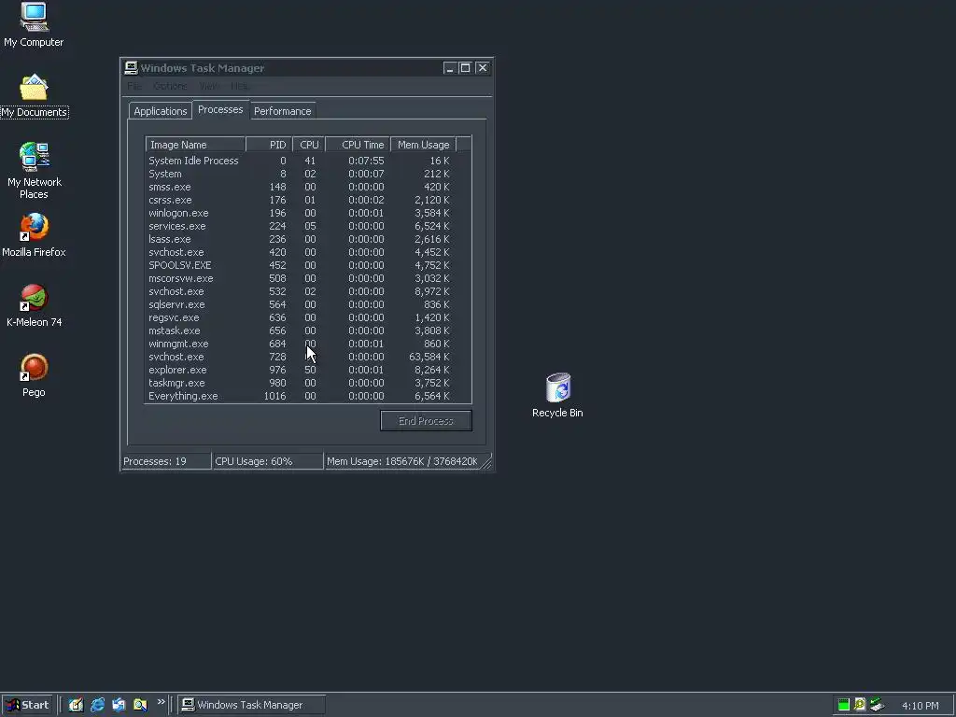This screenshot has width=956, height=717.
Task: Launch Internet Explorer from quick launch
Action: click(97, 705)
